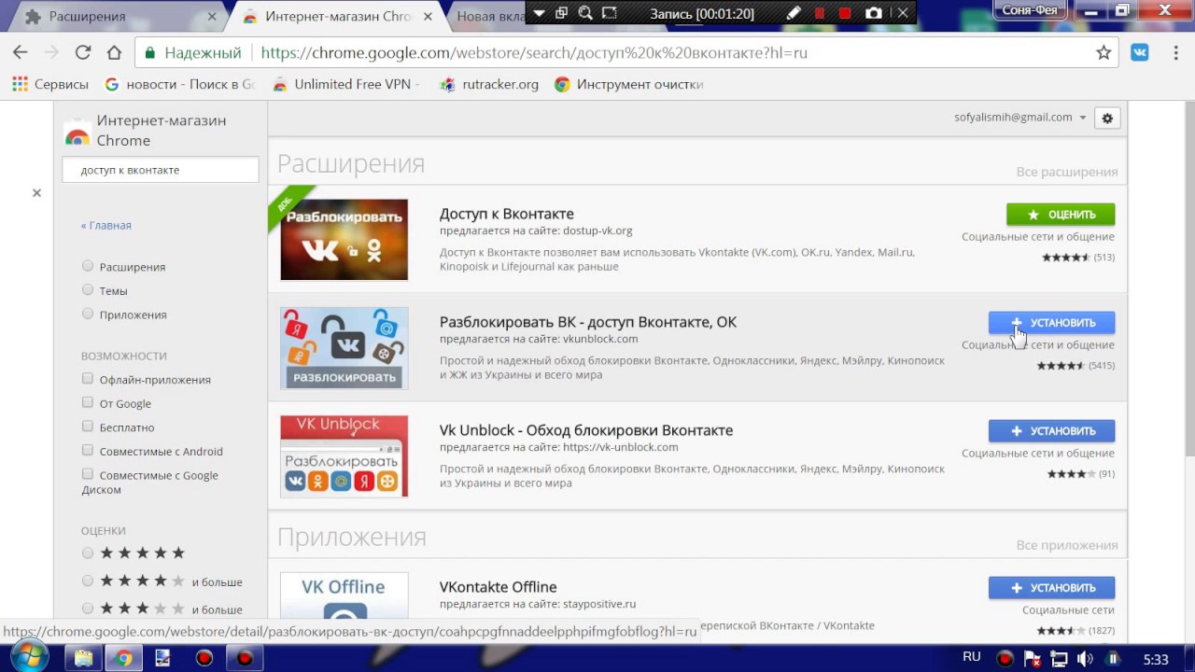Open the Разблокировать ВК thumbnail
The height and width of the screenshot is (672, 1195).
coord(344,348)
